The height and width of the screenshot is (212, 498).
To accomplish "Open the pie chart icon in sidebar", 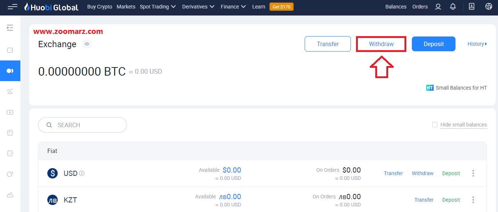I will [x=10, y=174].
